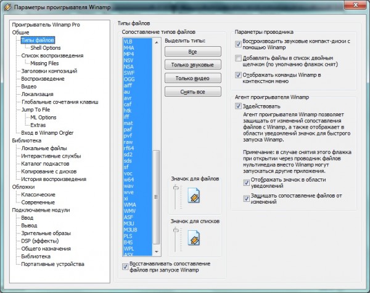Toggle the Winamp agent 'Задействовать' checkbox

click(x=238, y=106)
